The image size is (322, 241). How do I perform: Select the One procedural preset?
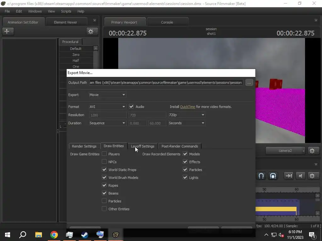(x=76, y=67)
